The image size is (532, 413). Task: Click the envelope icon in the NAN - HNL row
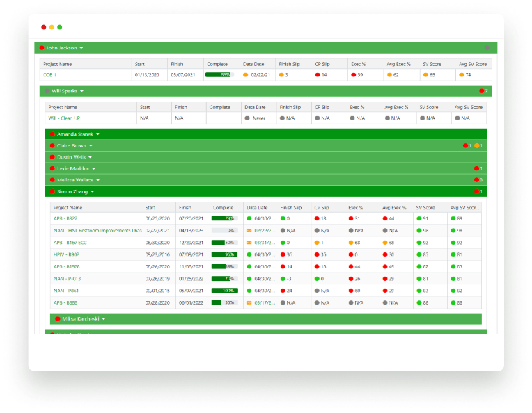click(249, 230)
